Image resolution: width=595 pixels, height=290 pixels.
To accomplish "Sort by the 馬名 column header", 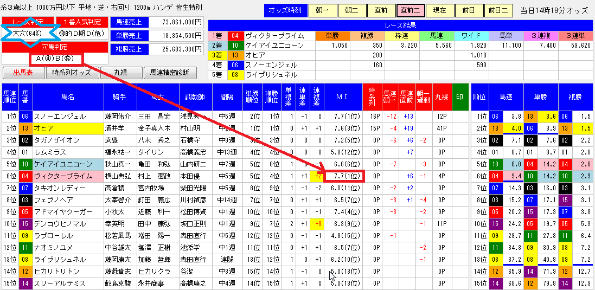I will click(x=68, y=97).
